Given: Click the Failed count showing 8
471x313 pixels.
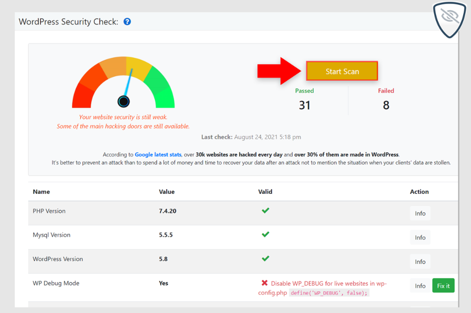Looking at the screenshot, I should 386,104.
